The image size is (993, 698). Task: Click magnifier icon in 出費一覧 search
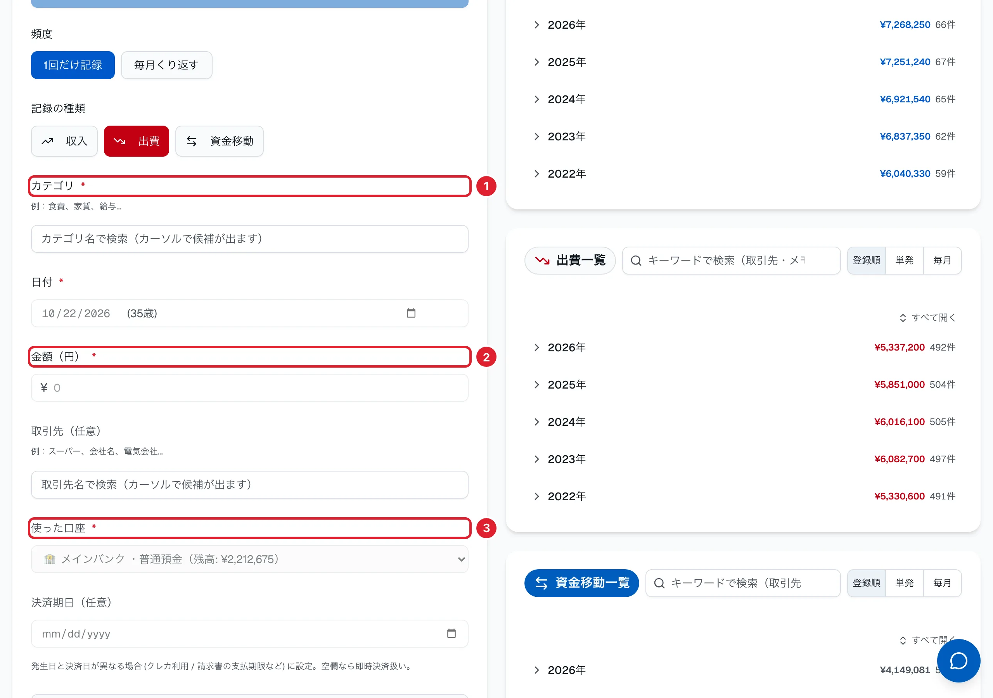(636, 260)
